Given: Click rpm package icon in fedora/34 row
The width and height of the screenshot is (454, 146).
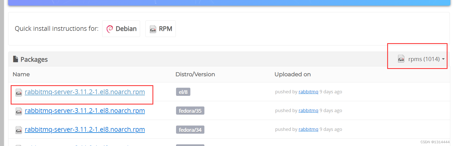Looking at the screenshot, I should click(19, 130).
